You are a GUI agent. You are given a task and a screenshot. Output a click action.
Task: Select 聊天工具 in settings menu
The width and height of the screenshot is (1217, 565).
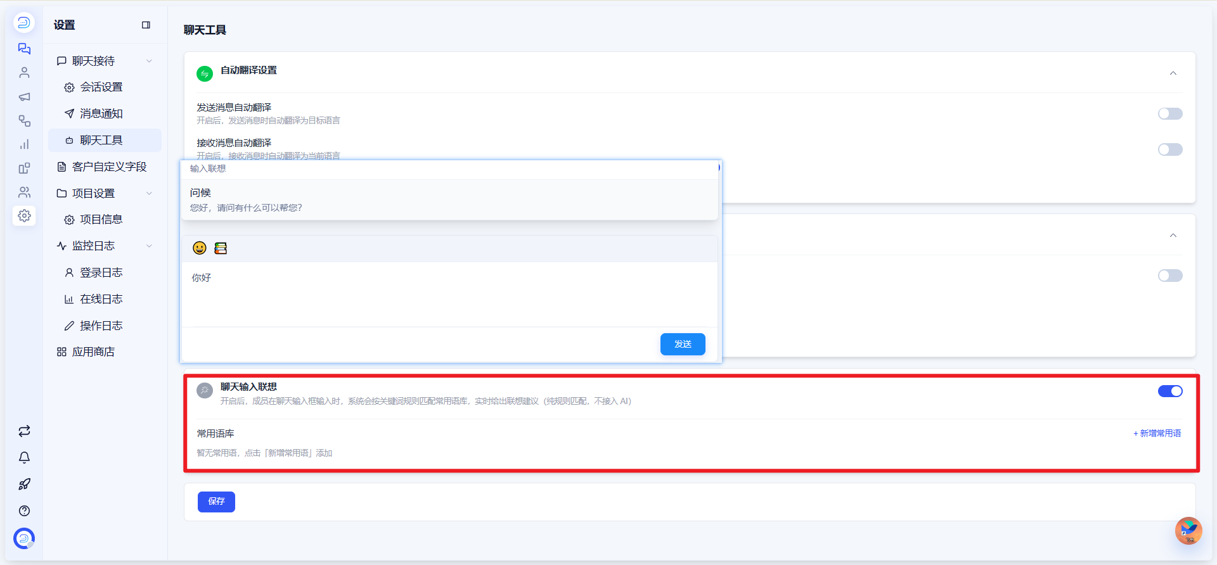tap(105, 141)
